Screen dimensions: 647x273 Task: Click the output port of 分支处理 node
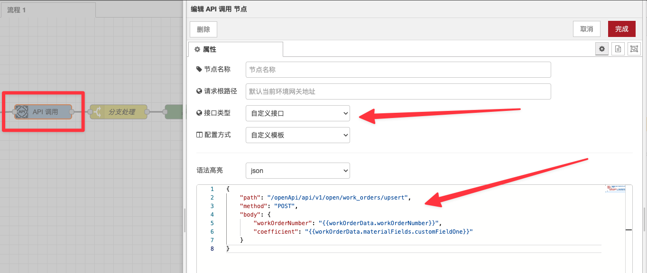point(147,112)
